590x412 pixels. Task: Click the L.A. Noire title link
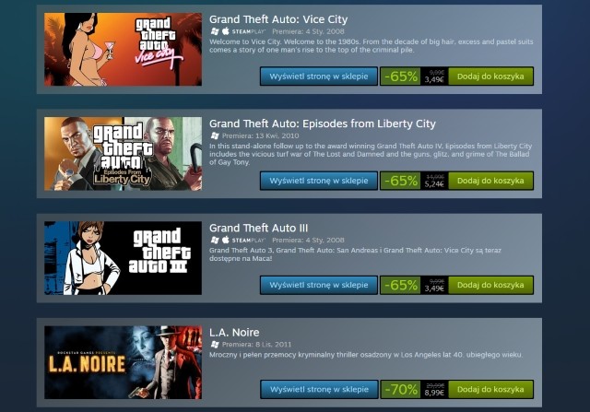point(234,332)
